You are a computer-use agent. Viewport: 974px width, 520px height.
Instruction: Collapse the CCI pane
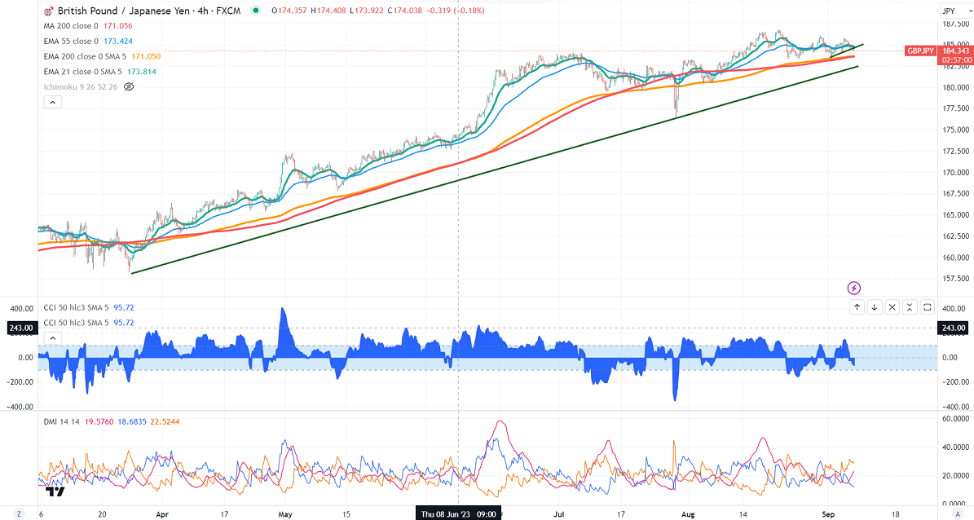point(909,307)
